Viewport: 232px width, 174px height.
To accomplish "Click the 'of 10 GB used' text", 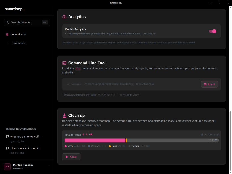I will click(x=210, y=135).
